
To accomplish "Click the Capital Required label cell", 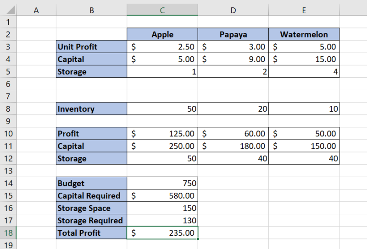I will pyautogui.click(x=91, y=195).
